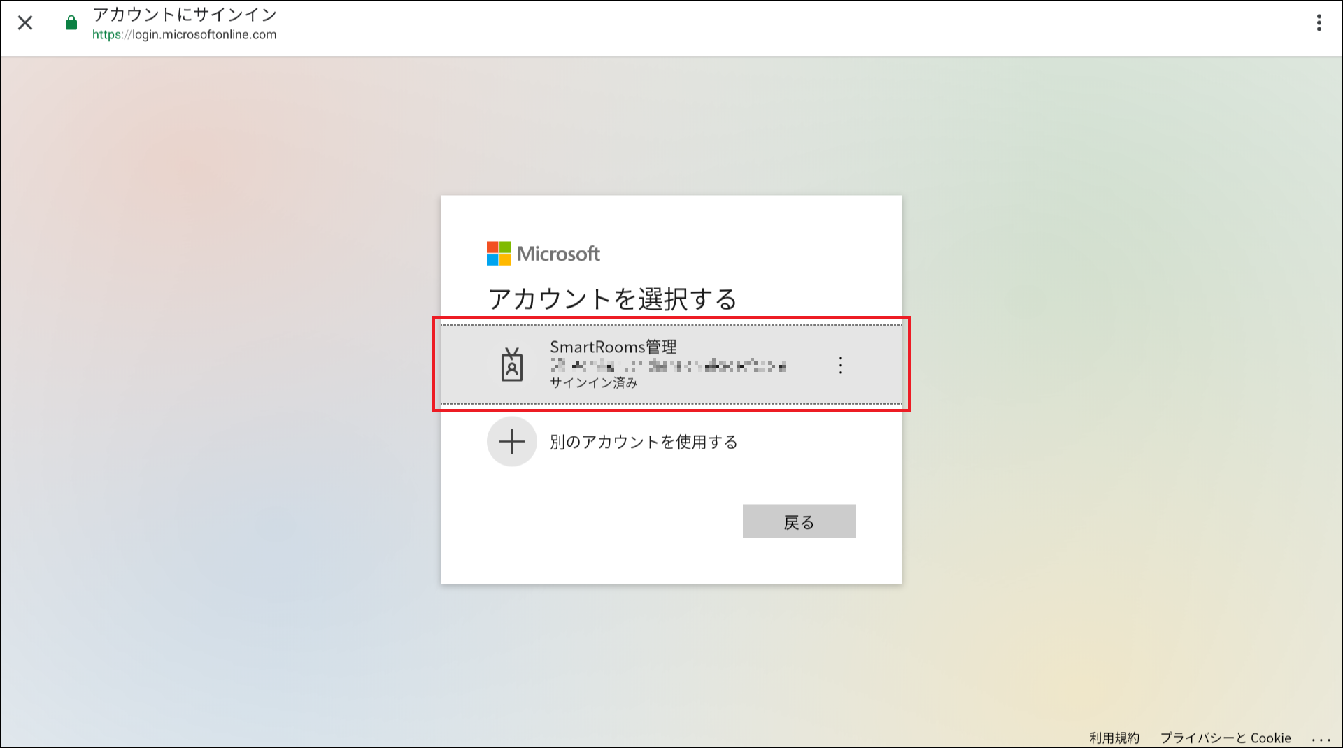Open the 利用規約 link

(x=1114, y=738)
